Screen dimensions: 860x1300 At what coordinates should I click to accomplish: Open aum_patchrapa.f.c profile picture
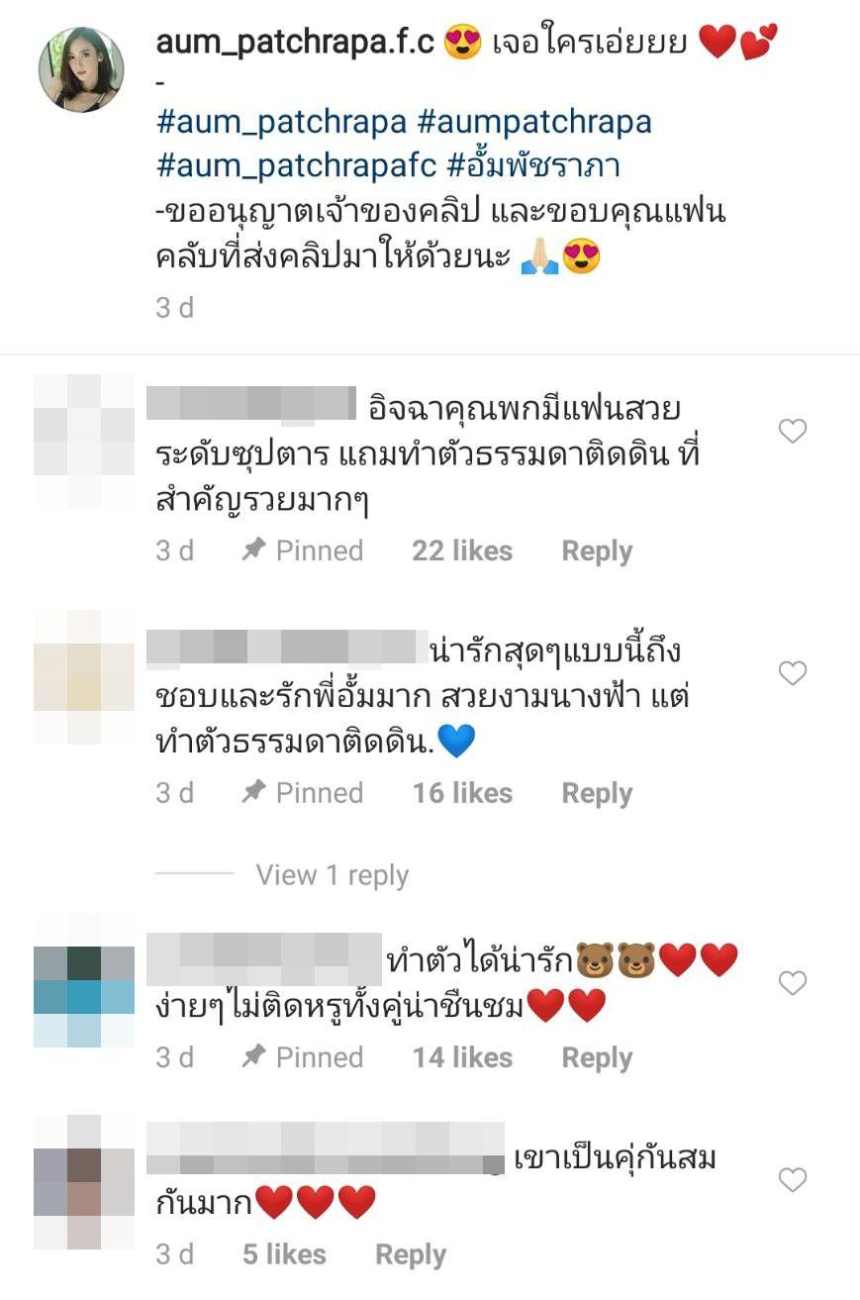tap(81, 69)
